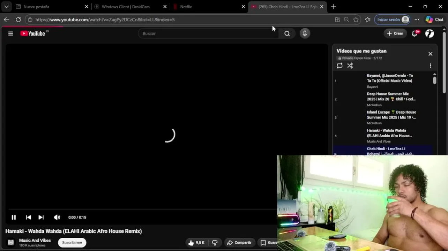
Task: Open the Copilot Chat button
Action: pos(434,20)
